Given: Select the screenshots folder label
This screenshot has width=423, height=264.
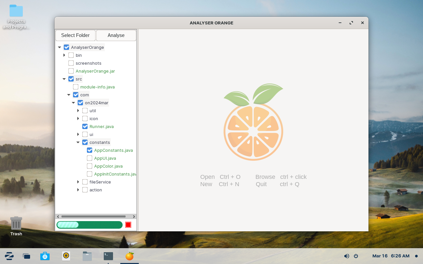Looking at the screenshot, I should point(89,63).
